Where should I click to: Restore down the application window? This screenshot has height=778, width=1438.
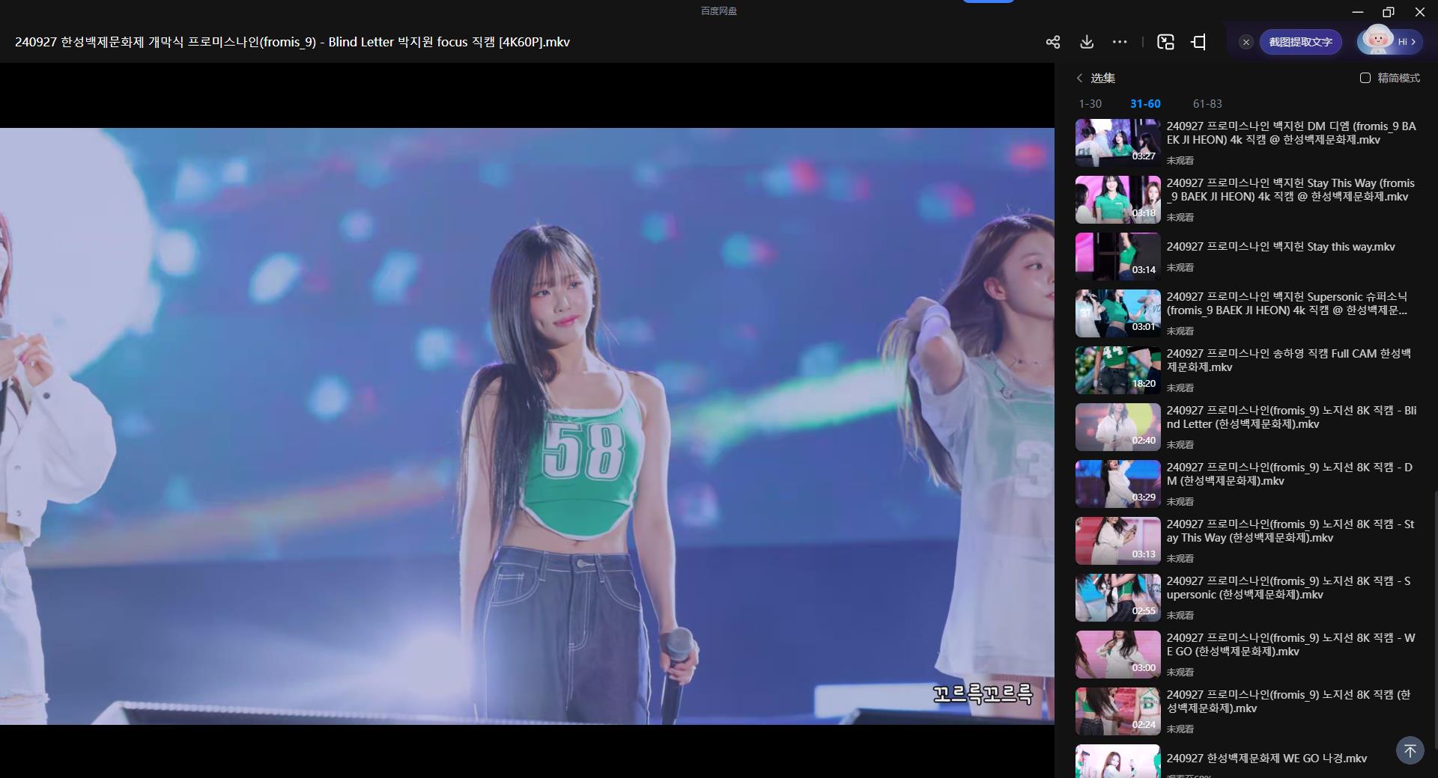pos(1388,12)
